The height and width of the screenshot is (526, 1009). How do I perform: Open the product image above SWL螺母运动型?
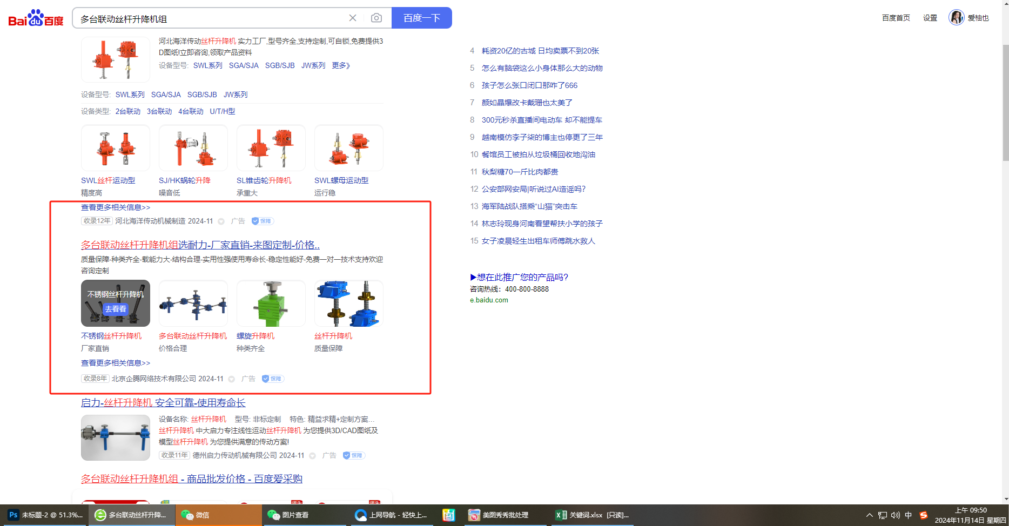click(x=349, y=148)
